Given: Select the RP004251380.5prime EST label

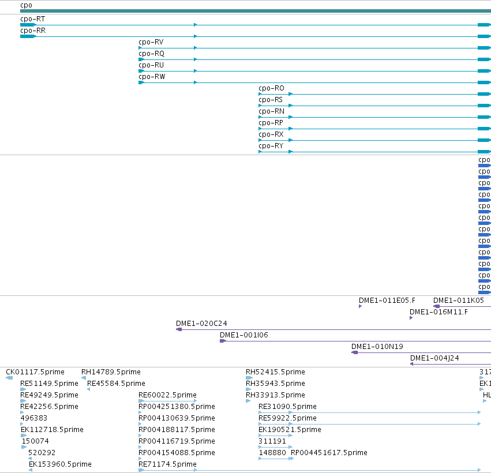Looking at the screenshot, I should [x=177, y=407].
